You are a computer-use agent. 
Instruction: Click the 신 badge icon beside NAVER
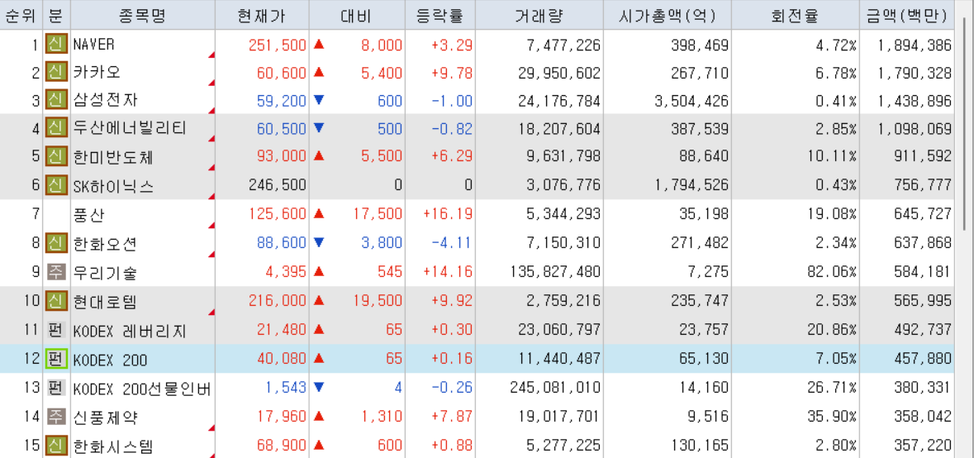pyautogui.click(x=56, y=45)
